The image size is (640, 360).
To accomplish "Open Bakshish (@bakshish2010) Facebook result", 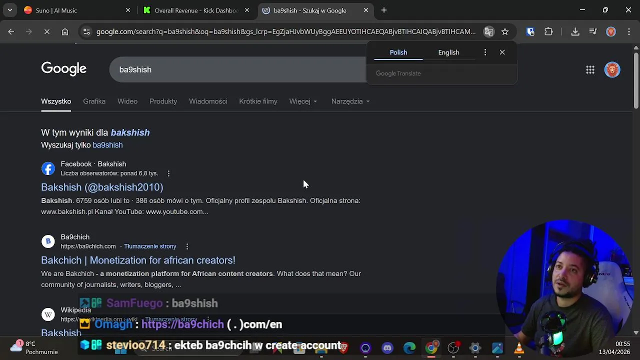I will tap(102, 187).
